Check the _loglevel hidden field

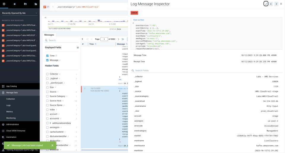click(x=47, y=78)
